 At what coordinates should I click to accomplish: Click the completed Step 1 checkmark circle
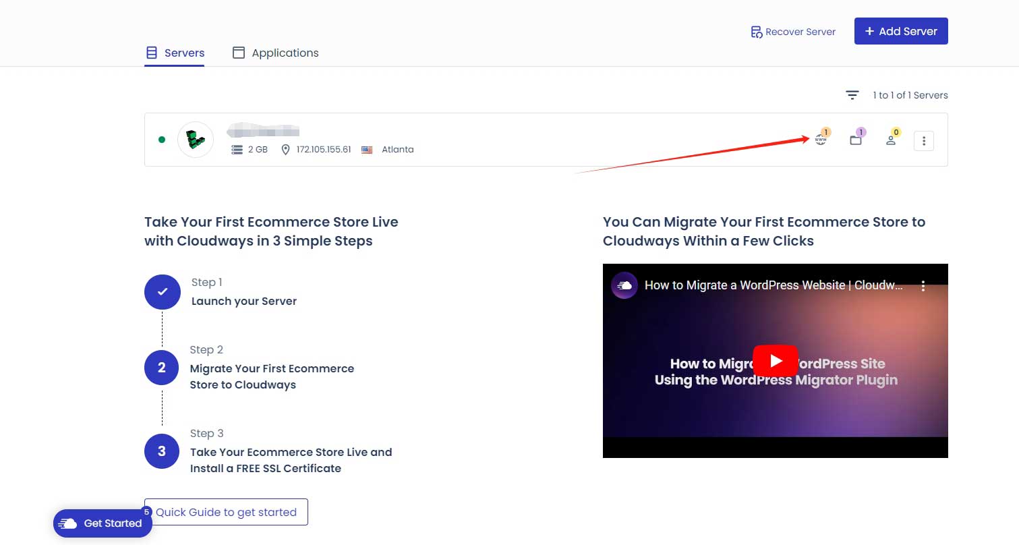[x=162, y=292]
